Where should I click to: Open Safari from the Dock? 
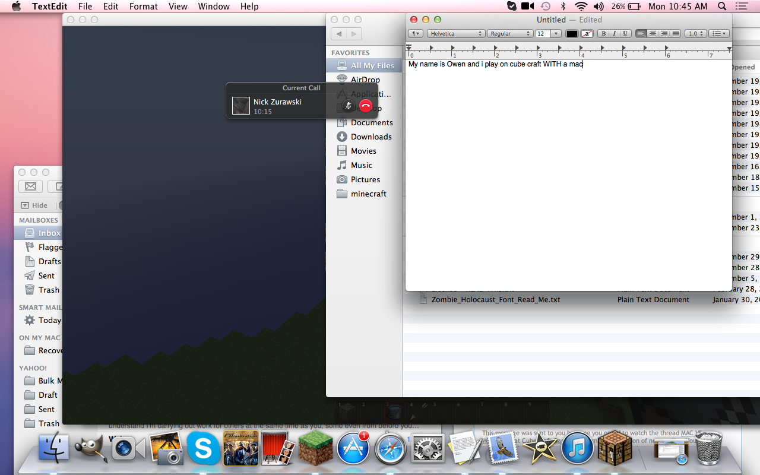(391, 448)
